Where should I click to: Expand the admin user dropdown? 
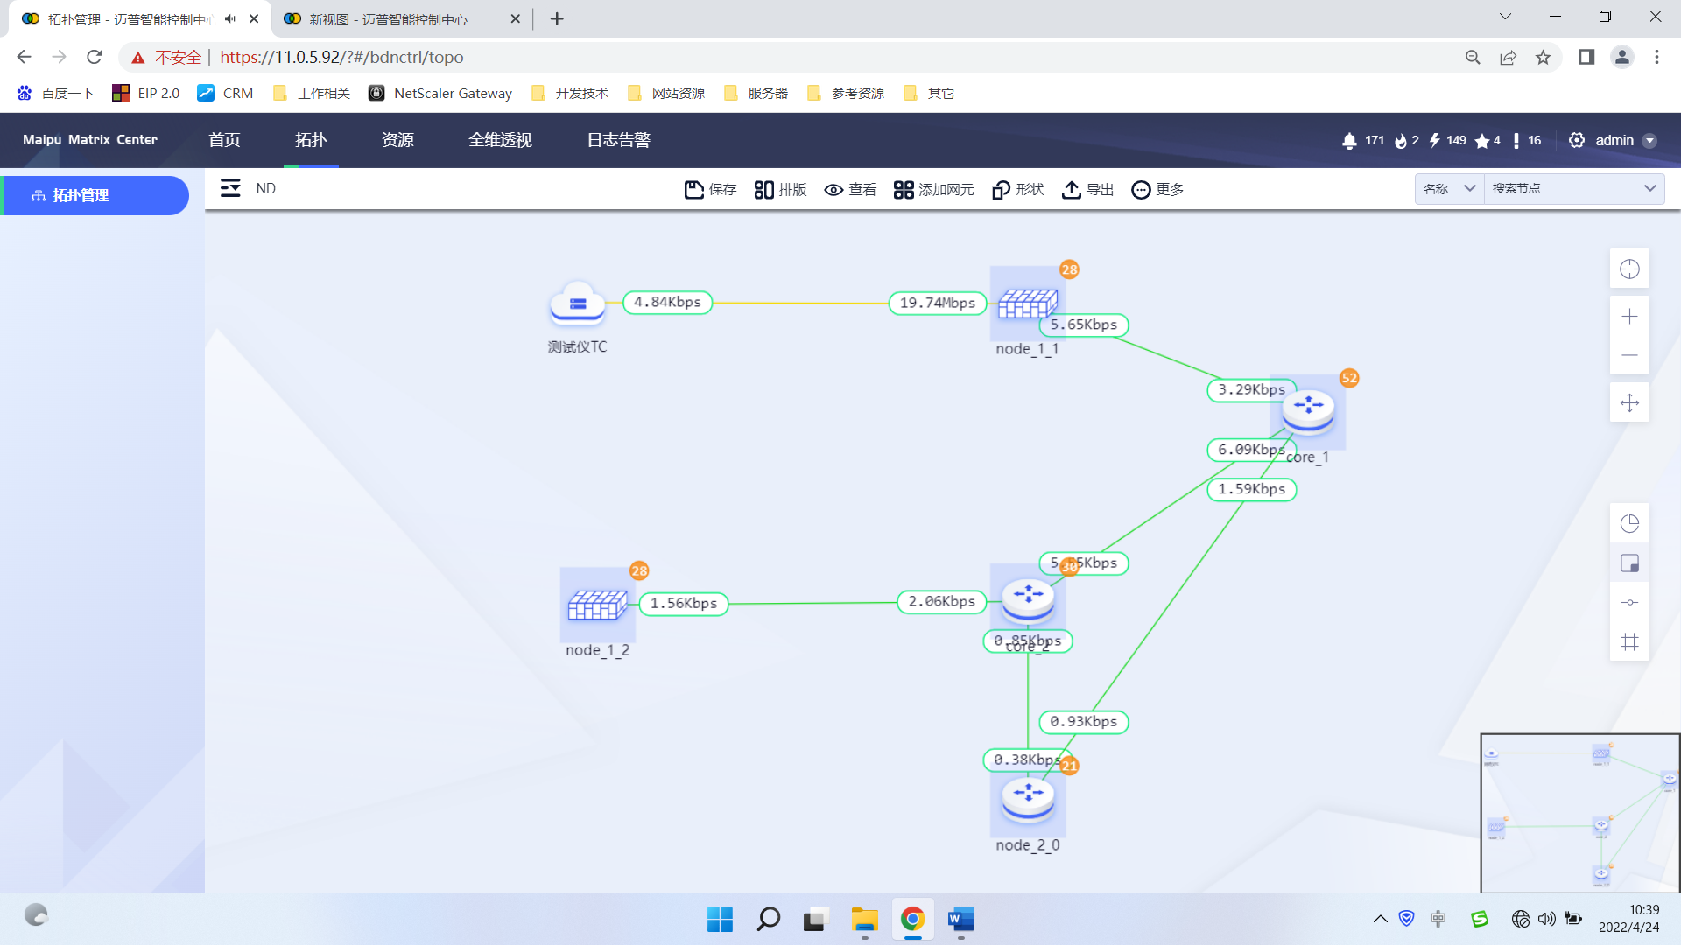click(1649, 141)
